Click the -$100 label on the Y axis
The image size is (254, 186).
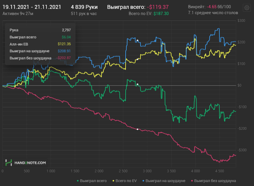click(242, 107)
